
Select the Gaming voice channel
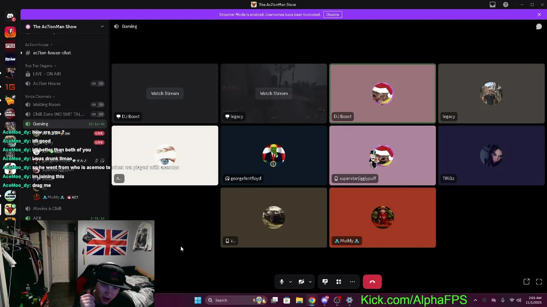(64, 124)
